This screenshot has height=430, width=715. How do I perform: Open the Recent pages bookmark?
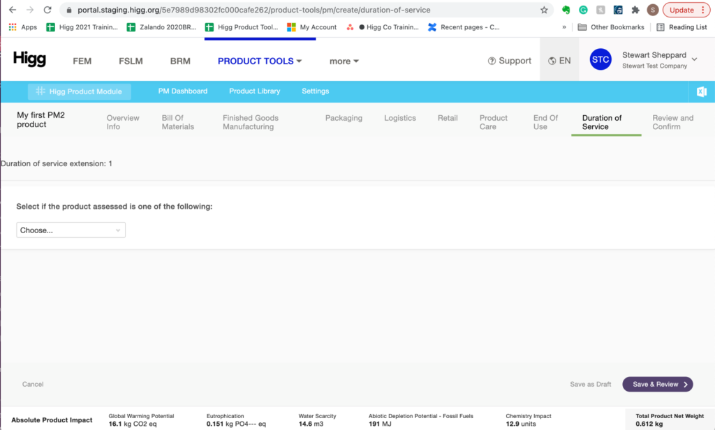(464, 27)
